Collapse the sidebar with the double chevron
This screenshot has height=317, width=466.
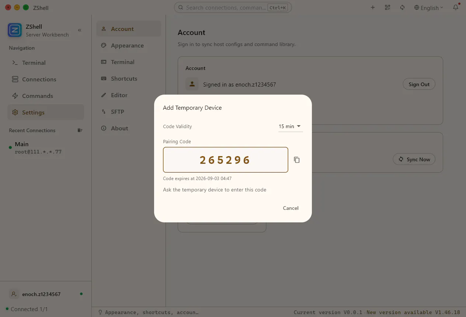click(x=80, y=30)
